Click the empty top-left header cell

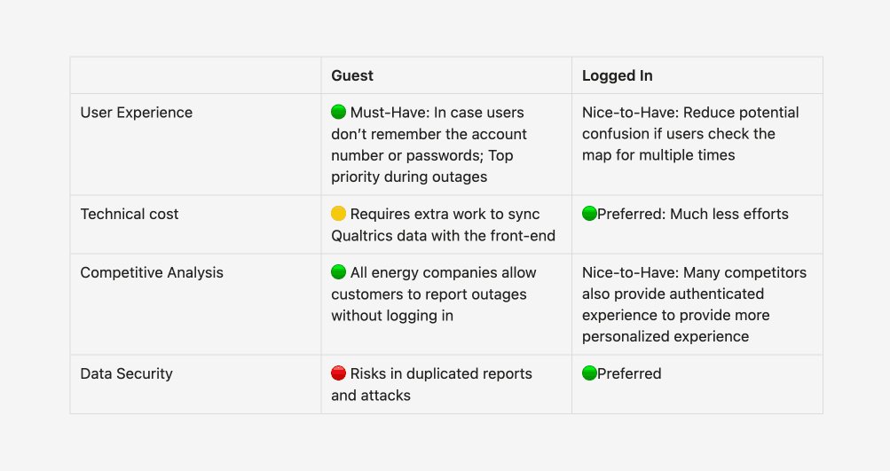(x=196, y=75)
